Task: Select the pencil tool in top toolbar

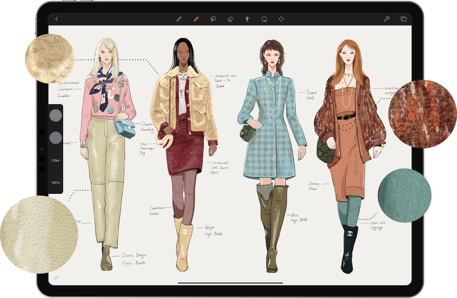Action: tap(179, 19)
